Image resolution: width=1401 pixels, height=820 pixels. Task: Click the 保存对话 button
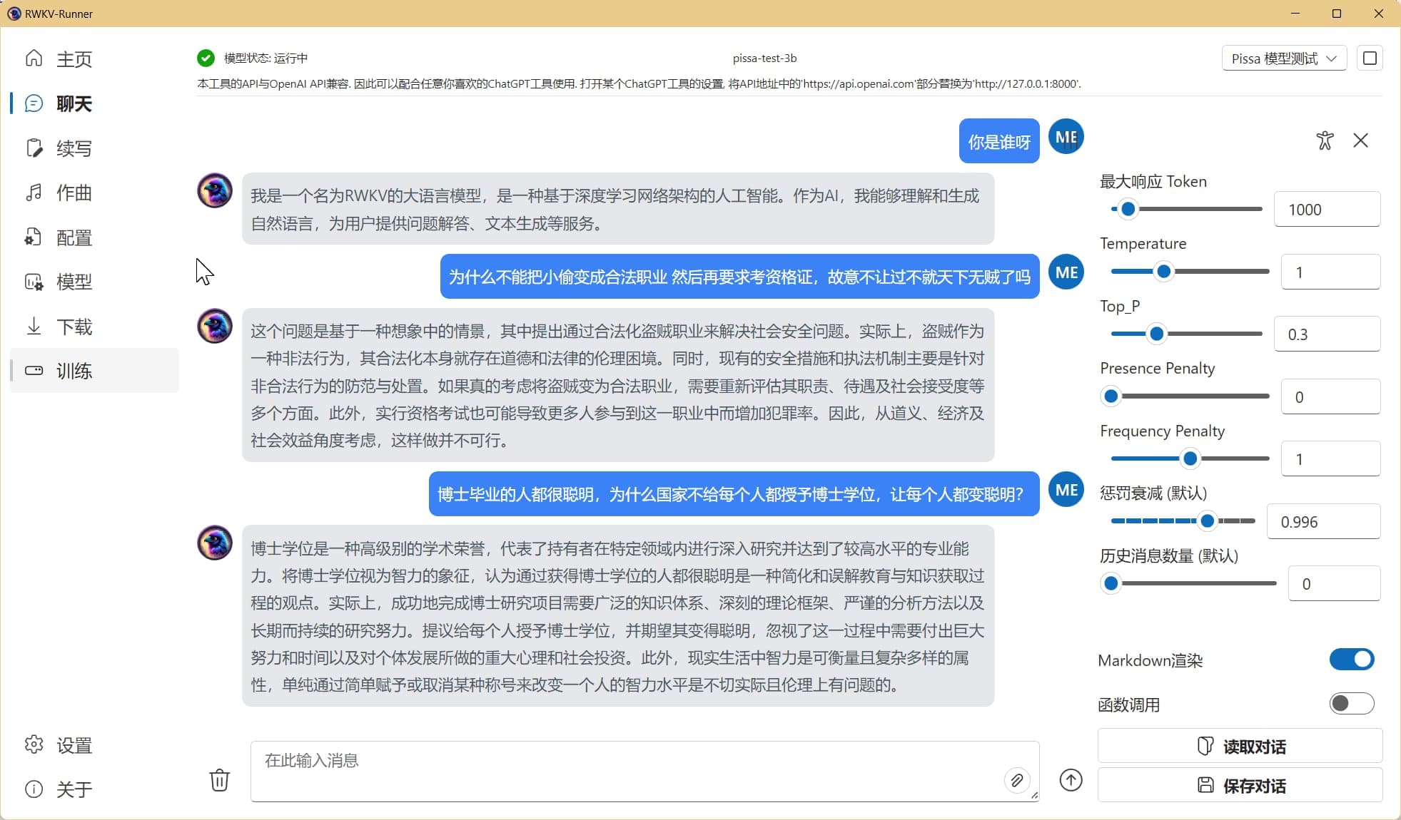click(1240, 786)
